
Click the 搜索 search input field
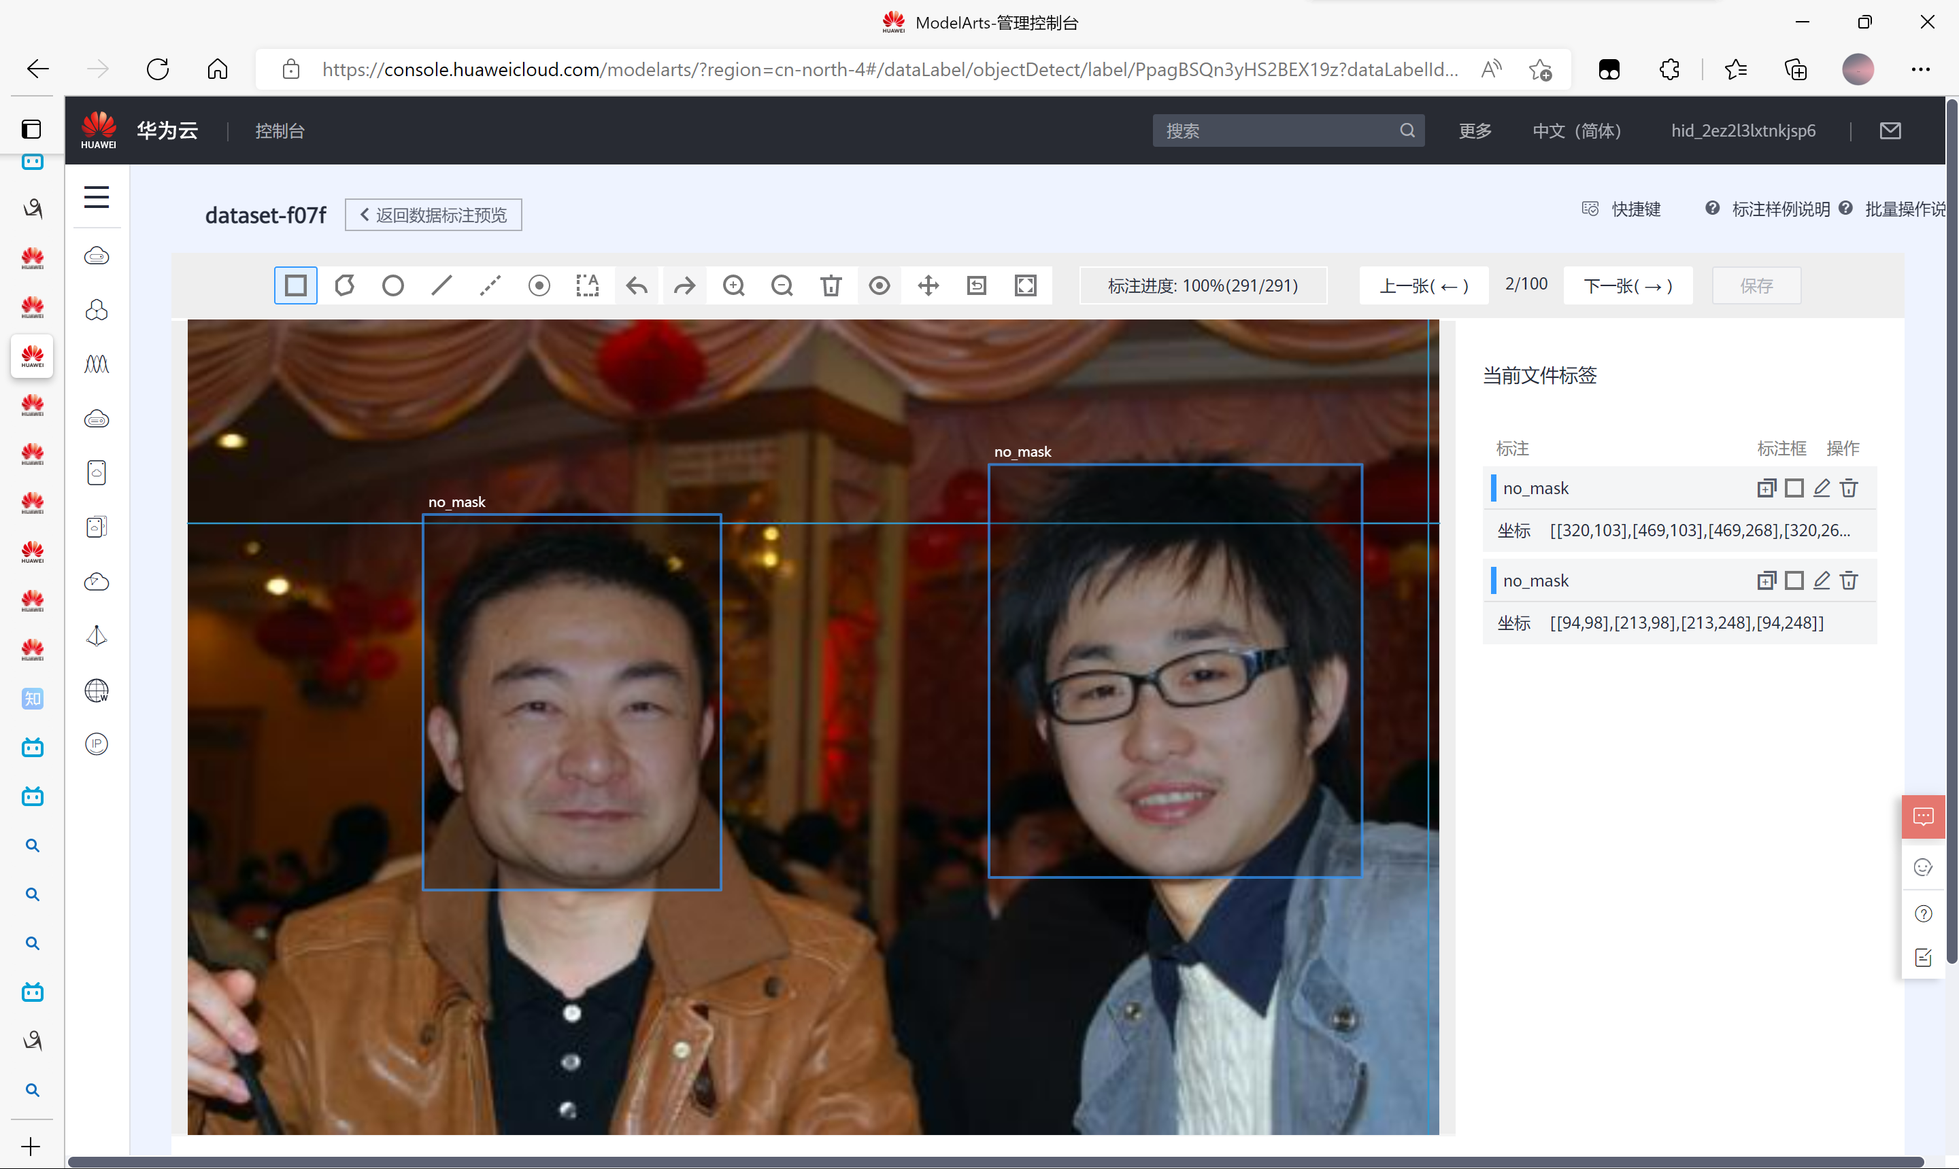click(x=1277, y=130)
